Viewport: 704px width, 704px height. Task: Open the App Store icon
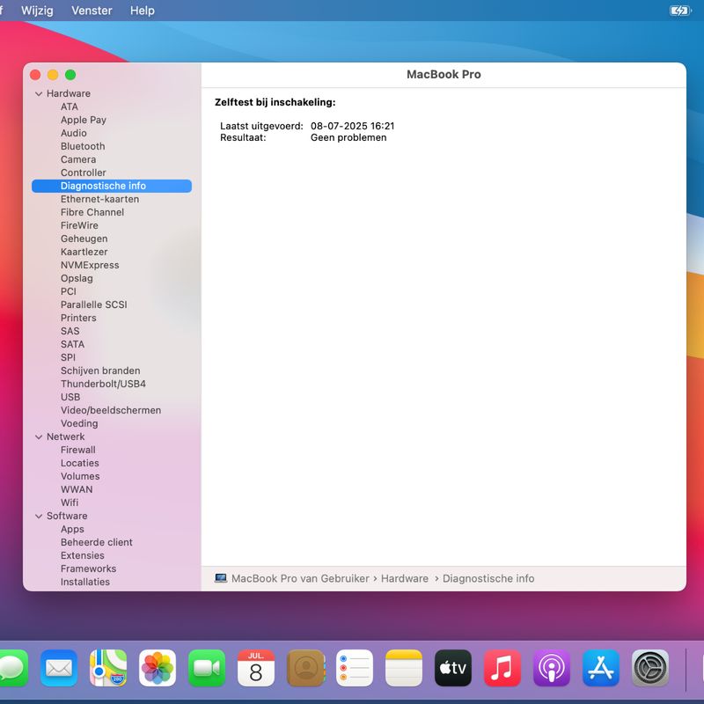tap(601, 668)
